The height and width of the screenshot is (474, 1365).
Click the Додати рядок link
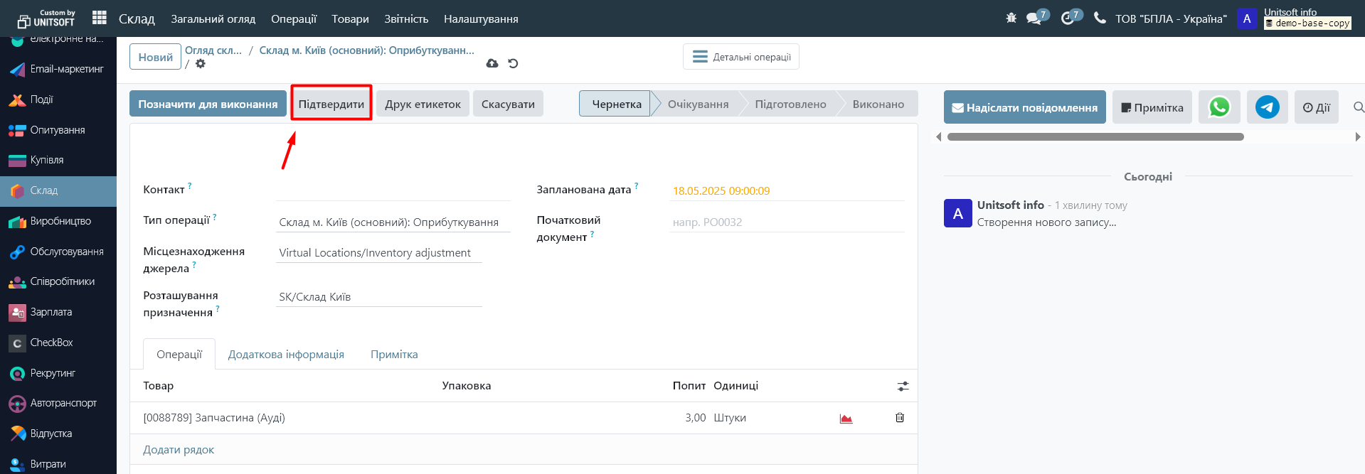pyautogui.click(x=179, y=450)
